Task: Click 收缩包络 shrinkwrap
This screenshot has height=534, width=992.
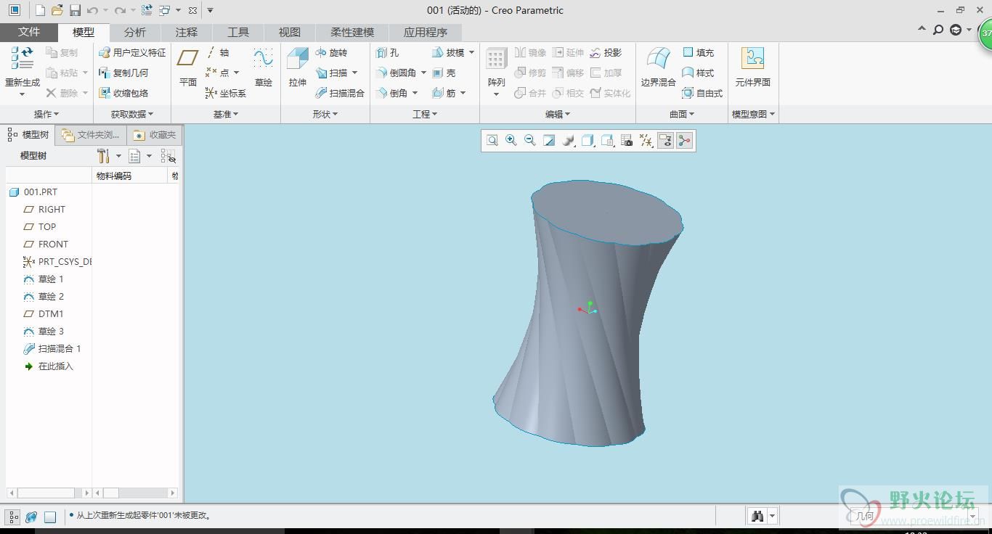Action: (123, 93)
